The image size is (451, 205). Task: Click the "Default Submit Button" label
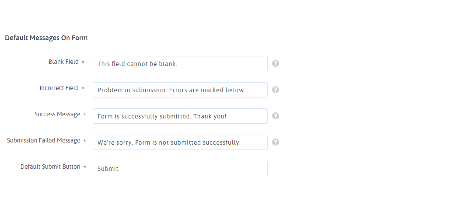50,167
